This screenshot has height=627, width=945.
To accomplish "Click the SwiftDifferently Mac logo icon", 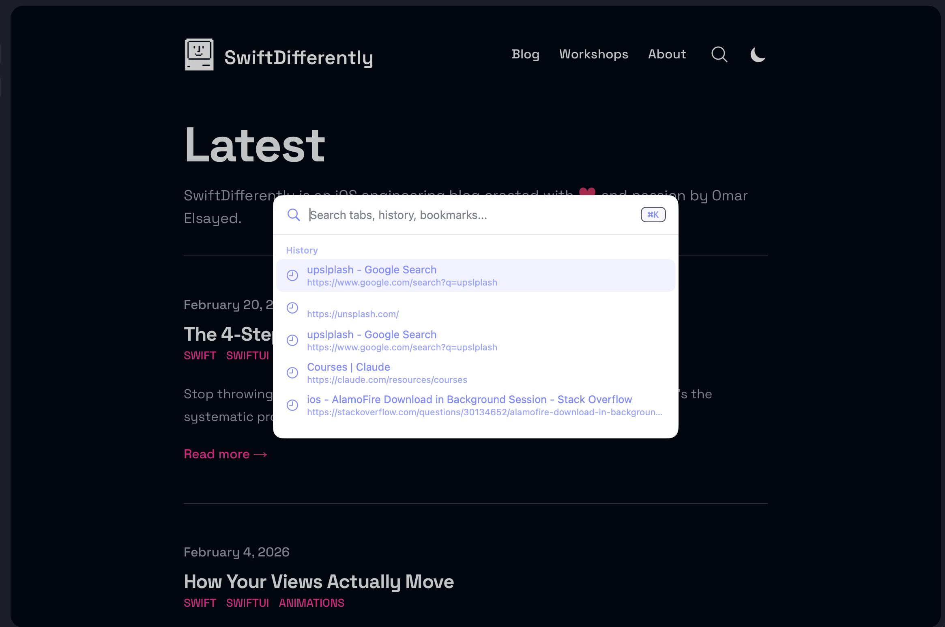I will (x=199, y=55).
